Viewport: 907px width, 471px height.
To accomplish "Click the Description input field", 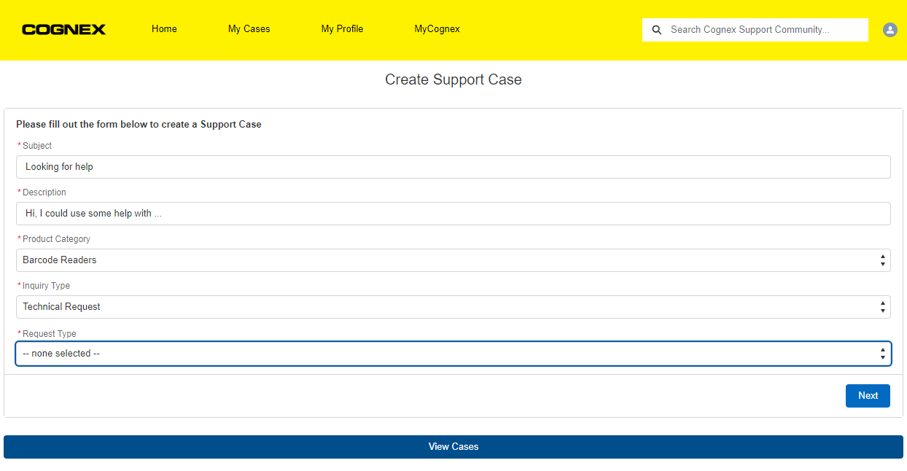I will coord(453,213).
